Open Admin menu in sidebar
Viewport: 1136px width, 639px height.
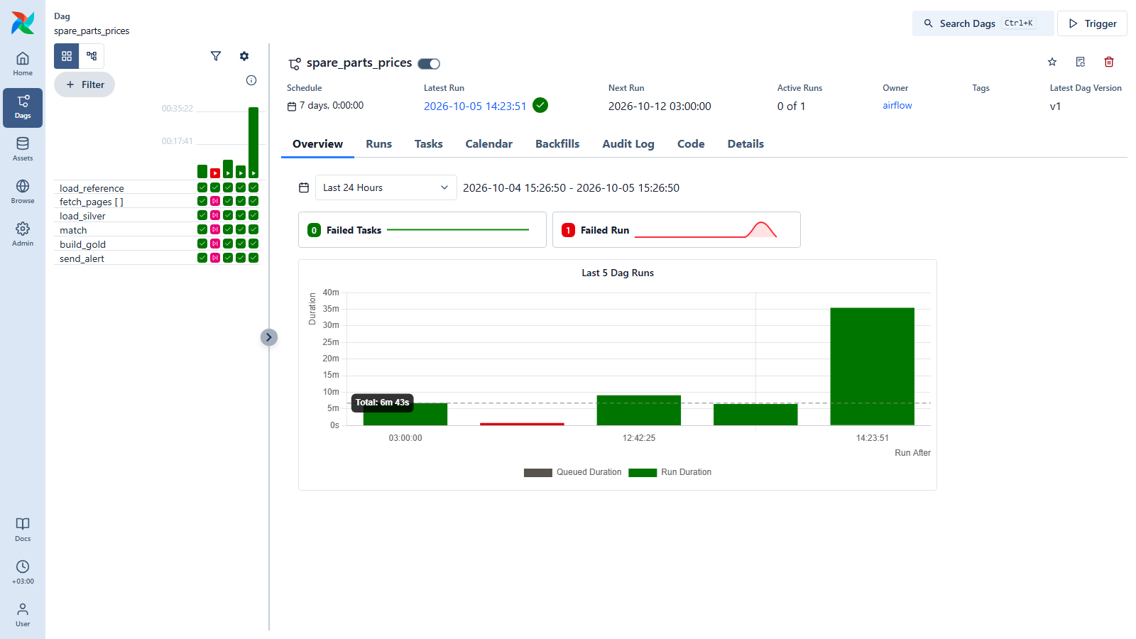(x=23, y=235)
